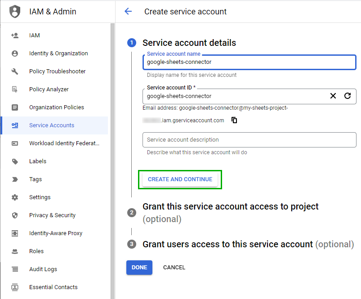Click step 1 Service account details circle
This screenshot has height=299, width=361.
click(132, 43)
